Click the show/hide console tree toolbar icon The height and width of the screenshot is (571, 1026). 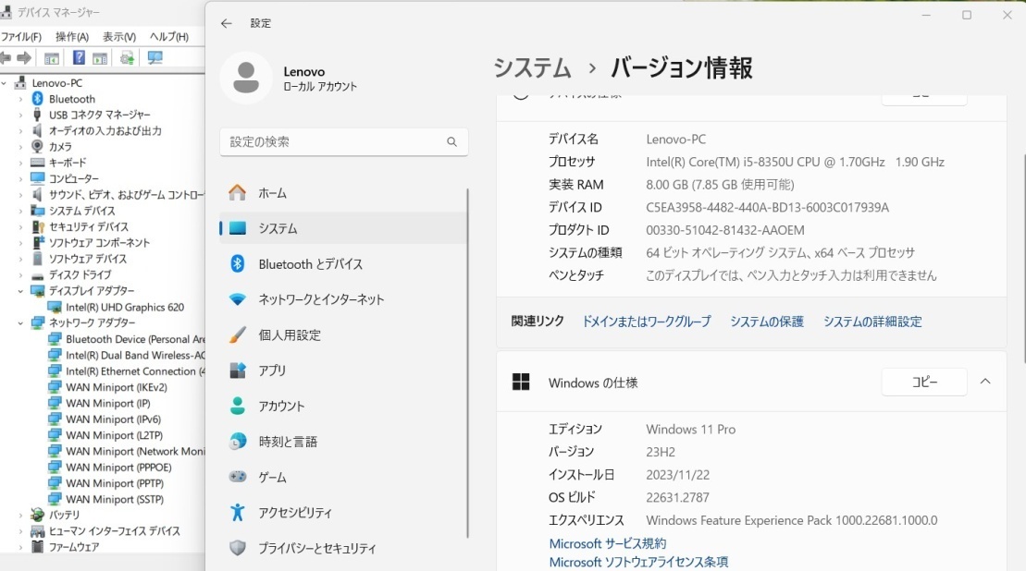tap(52, 57)
